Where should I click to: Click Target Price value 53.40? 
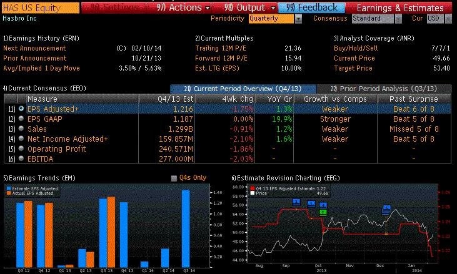[x=441, y=68]
